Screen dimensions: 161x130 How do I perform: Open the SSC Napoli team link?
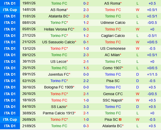coord(112,100)
